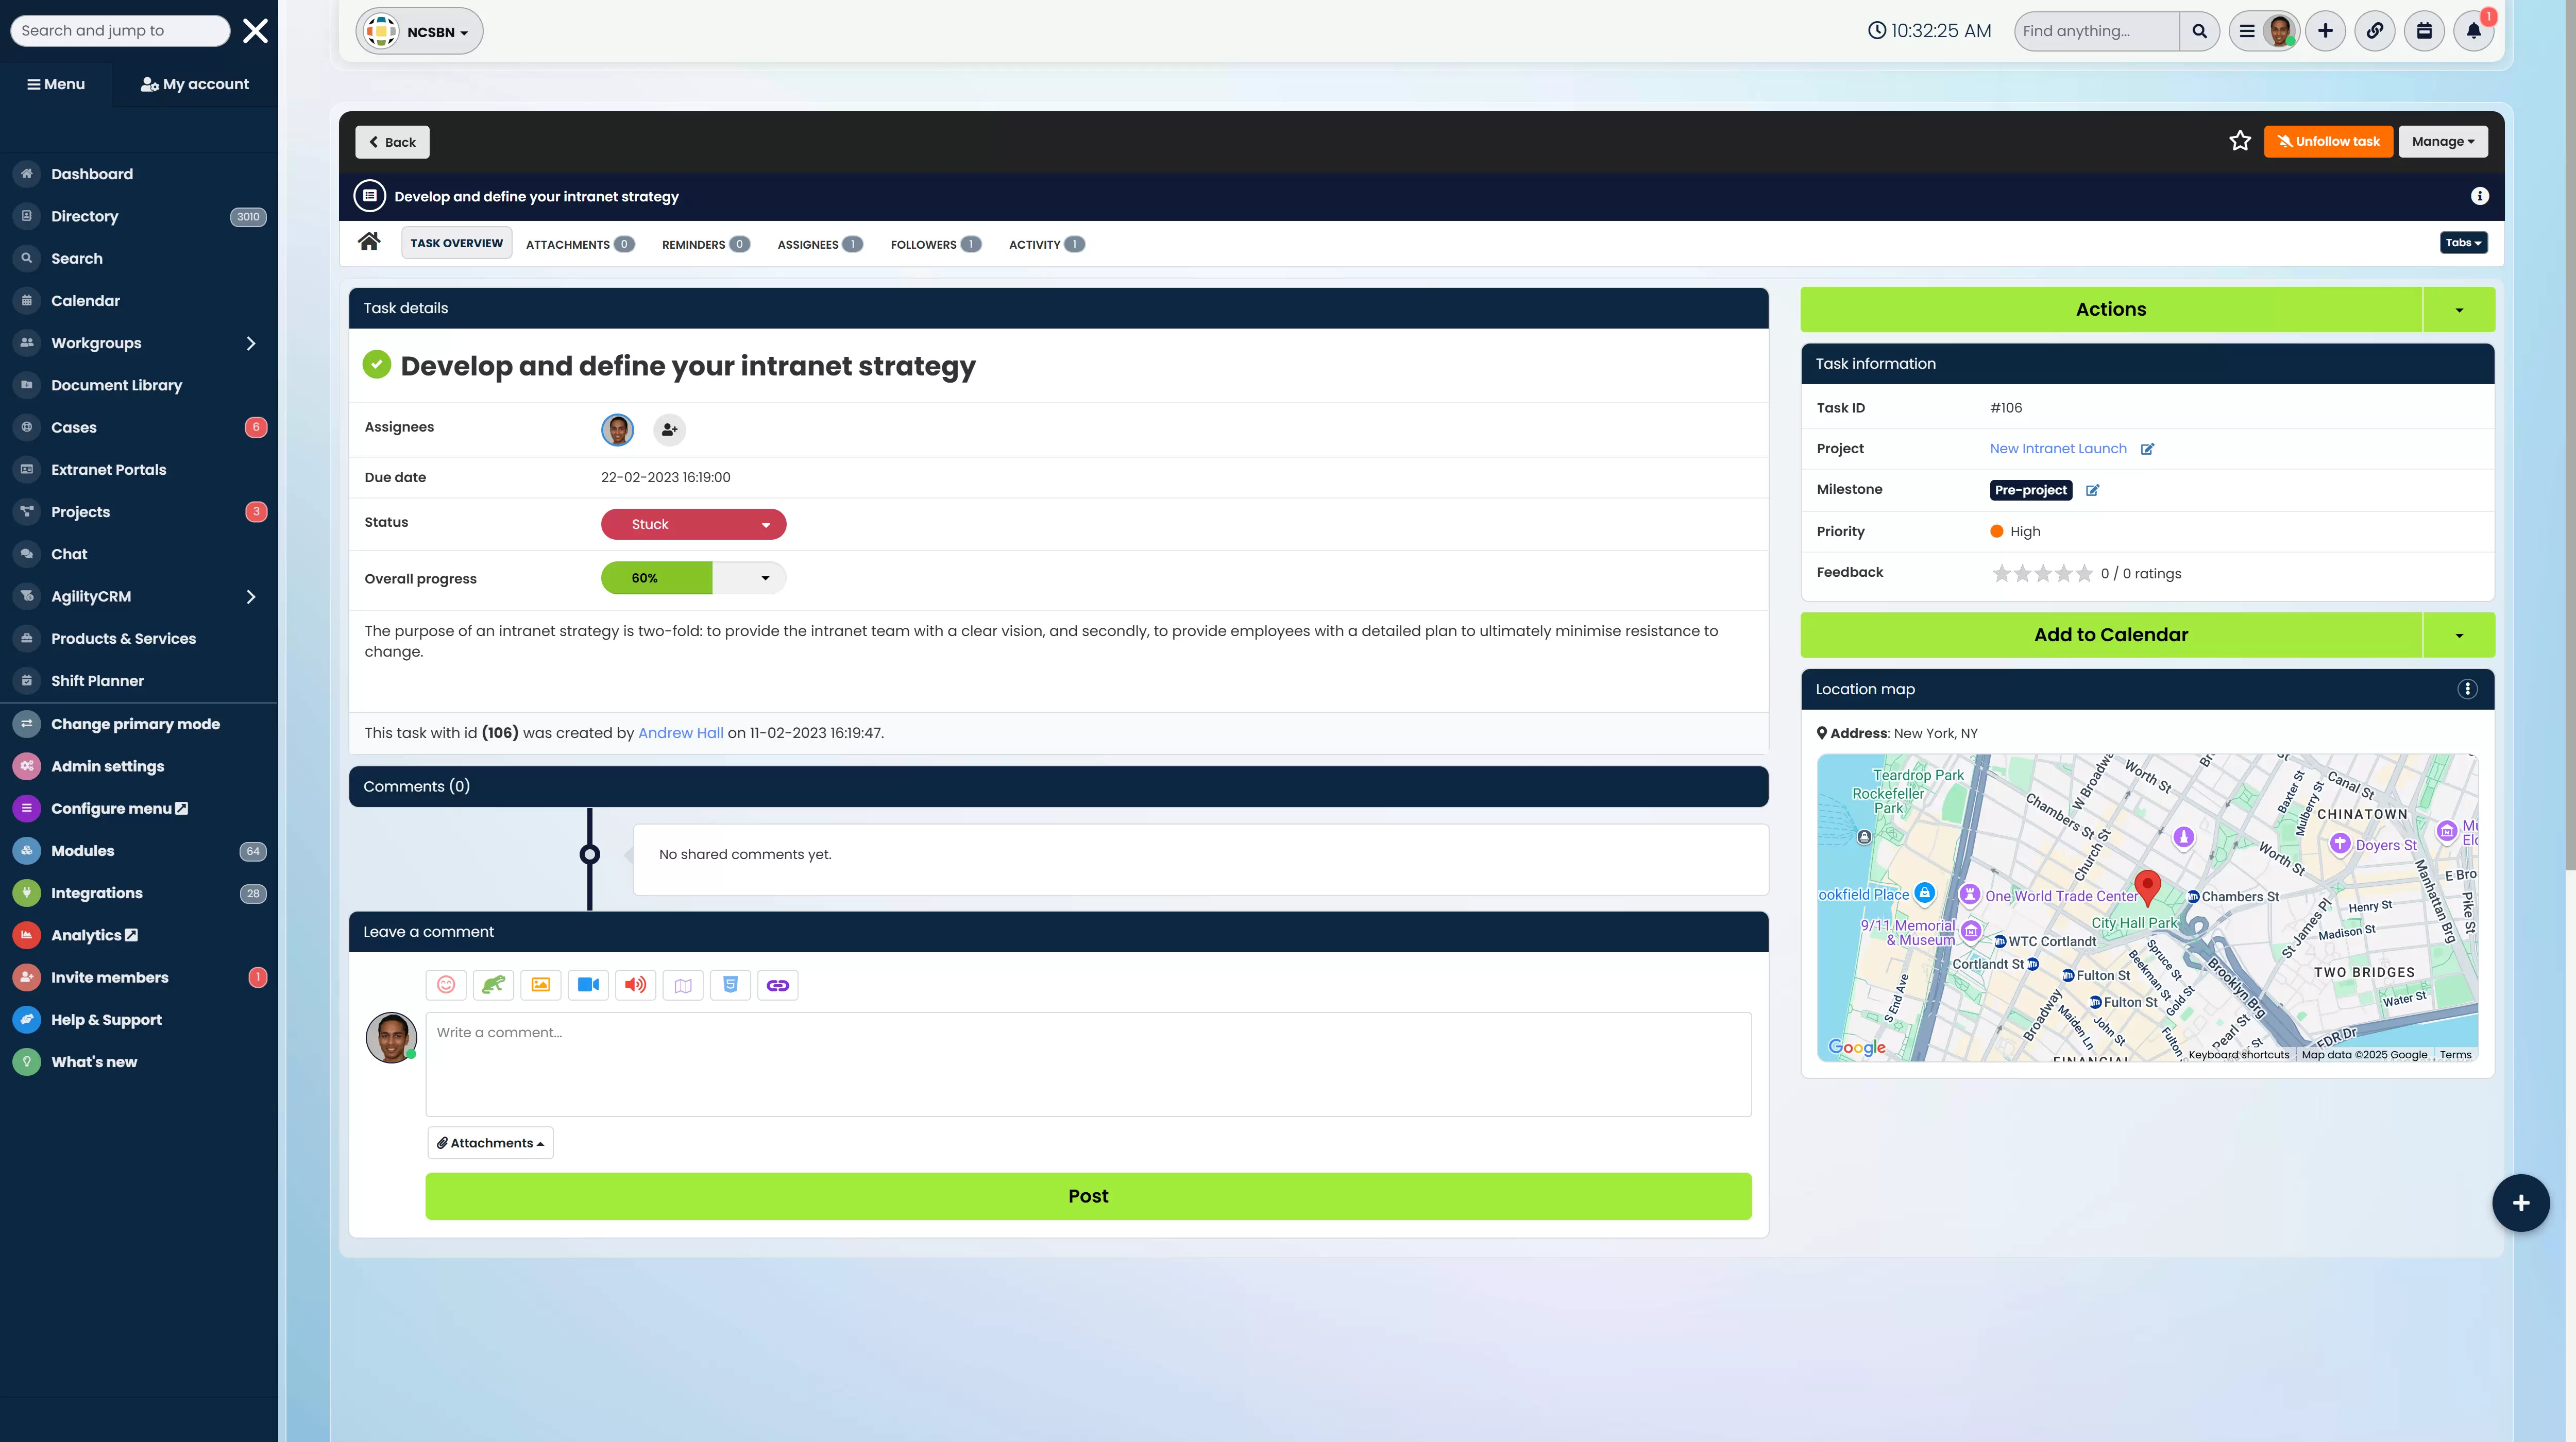Click the Write a comment text field
This screenshot has height=1442, width=2576.
[1087, 1063]
